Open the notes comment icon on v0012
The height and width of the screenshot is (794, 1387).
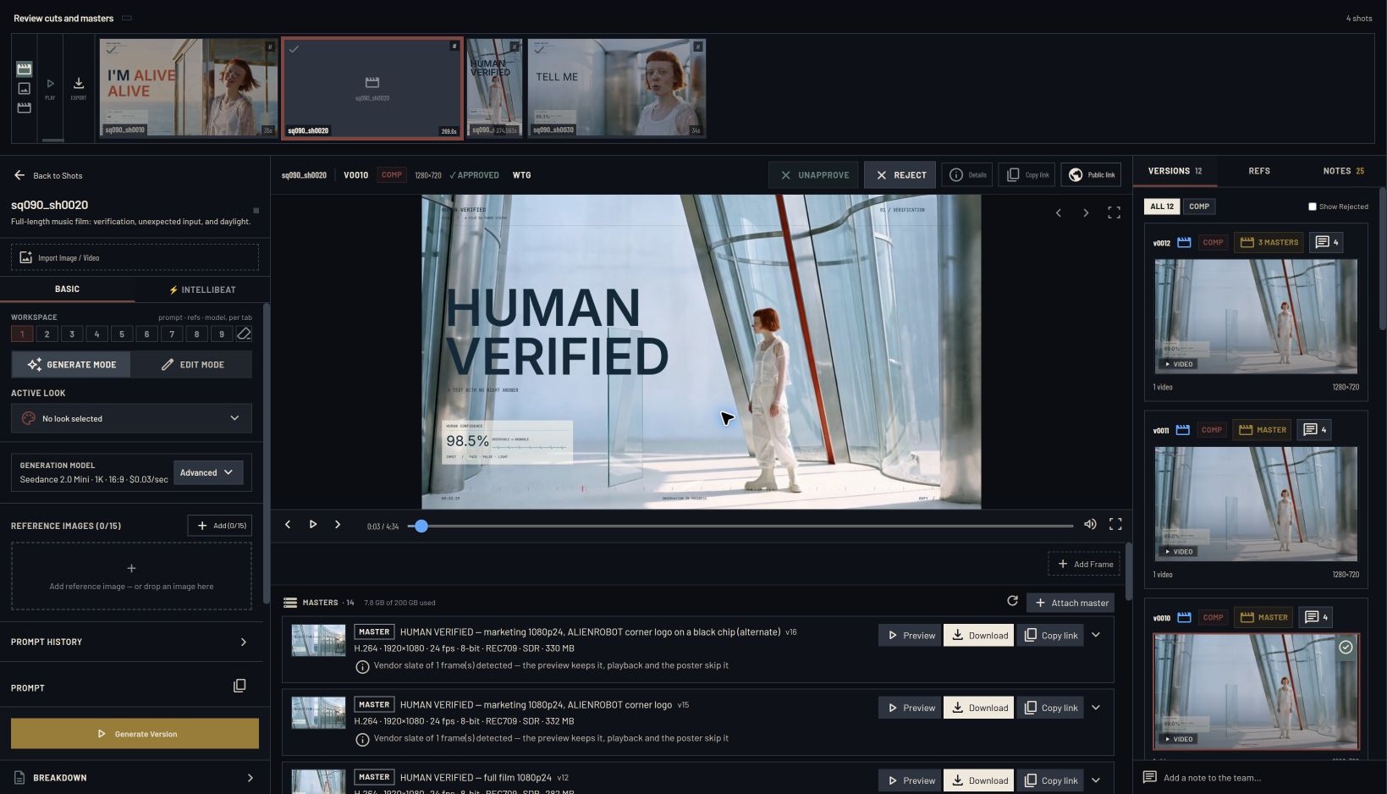(1326, 242)
